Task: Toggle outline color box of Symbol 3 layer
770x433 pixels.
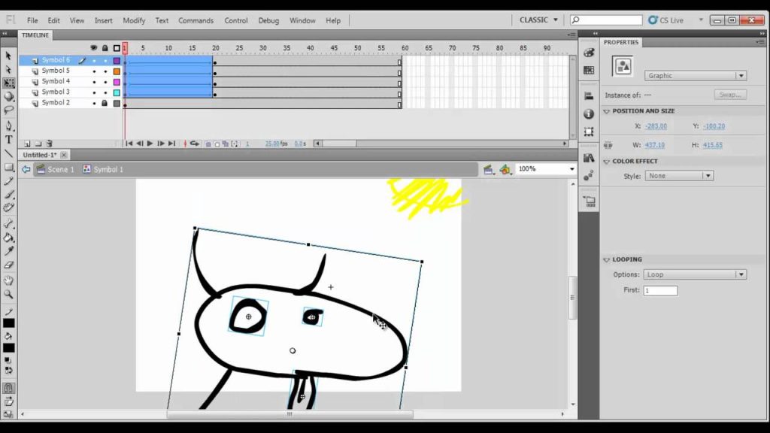Action: coord(117,92)
